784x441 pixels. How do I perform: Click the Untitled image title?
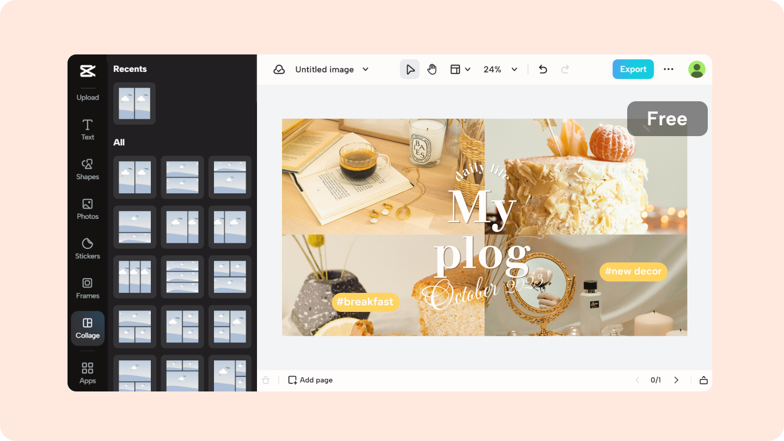click(x=324, y=69)
